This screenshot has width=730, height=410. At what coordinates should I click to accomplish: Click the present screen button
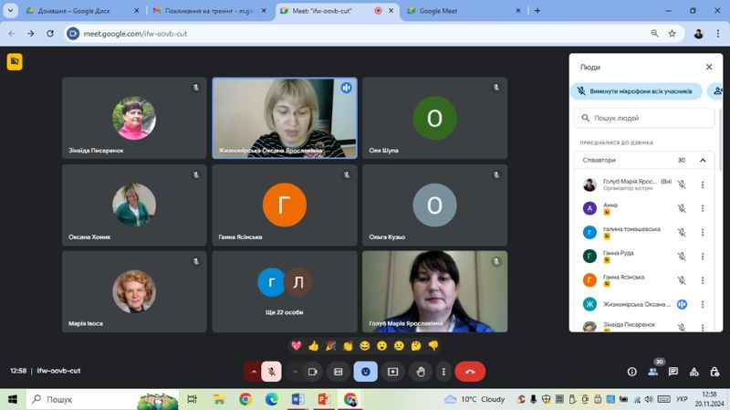click(x=393, y=372)
